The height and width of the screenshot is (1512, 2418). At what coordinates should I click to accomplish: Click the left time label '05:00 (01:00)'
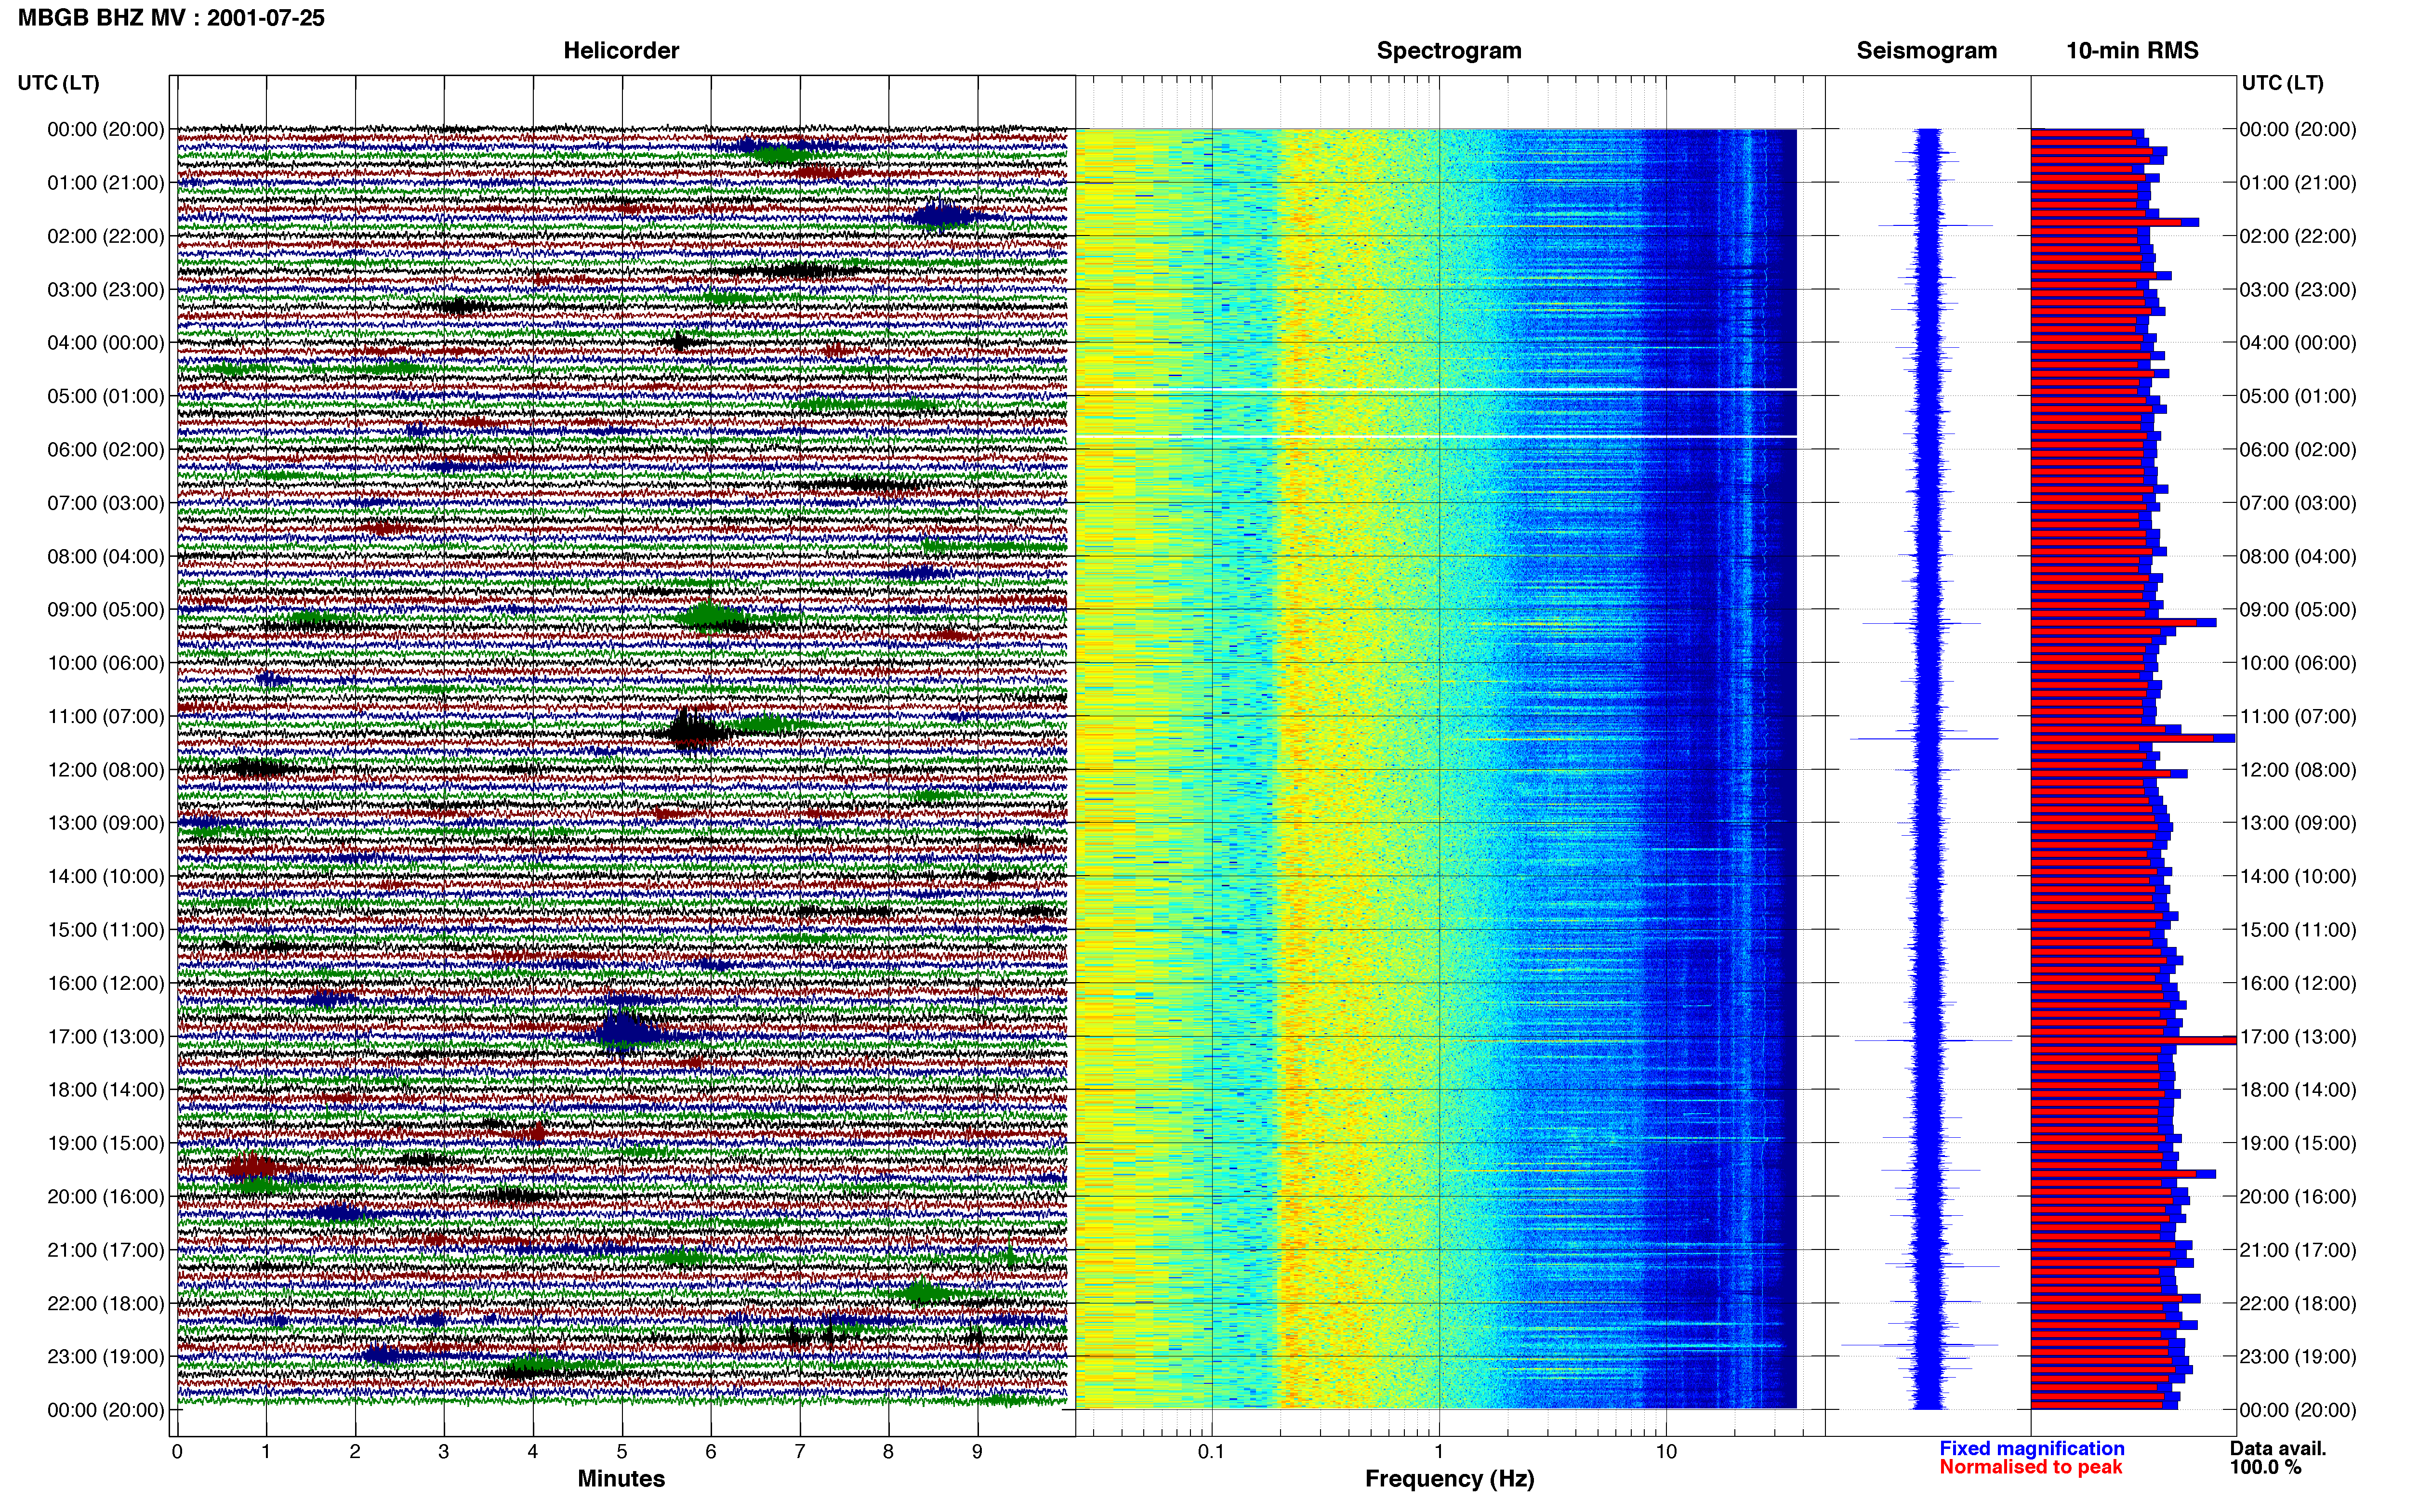pyautogui.click(x=106, y=396)
